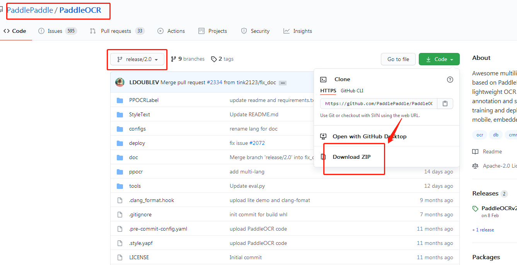Open pull request #2334 link
The height and width of the screenshot is (265, 517).
(x=215, y=82)
